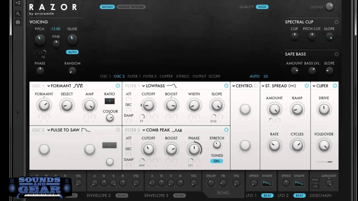Toggle Filter 2 power button
This screenshot has width=358, height=201.
pos(226,130)
